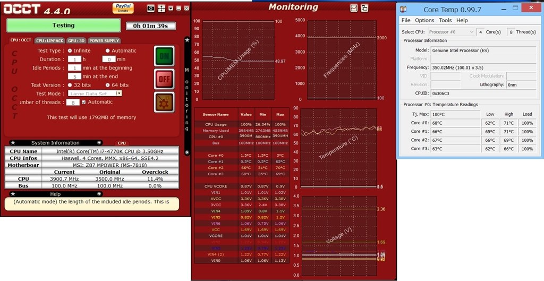Image resolution: width=544 pixels, height=281 pixels.
Task: Select Infinite test type radio
Action: pyautogui.click(x=70, y=50)
